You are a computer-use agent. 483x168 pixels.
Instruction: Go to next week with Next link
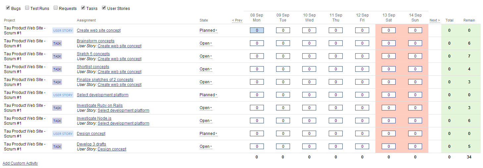[x=435, y=21]
